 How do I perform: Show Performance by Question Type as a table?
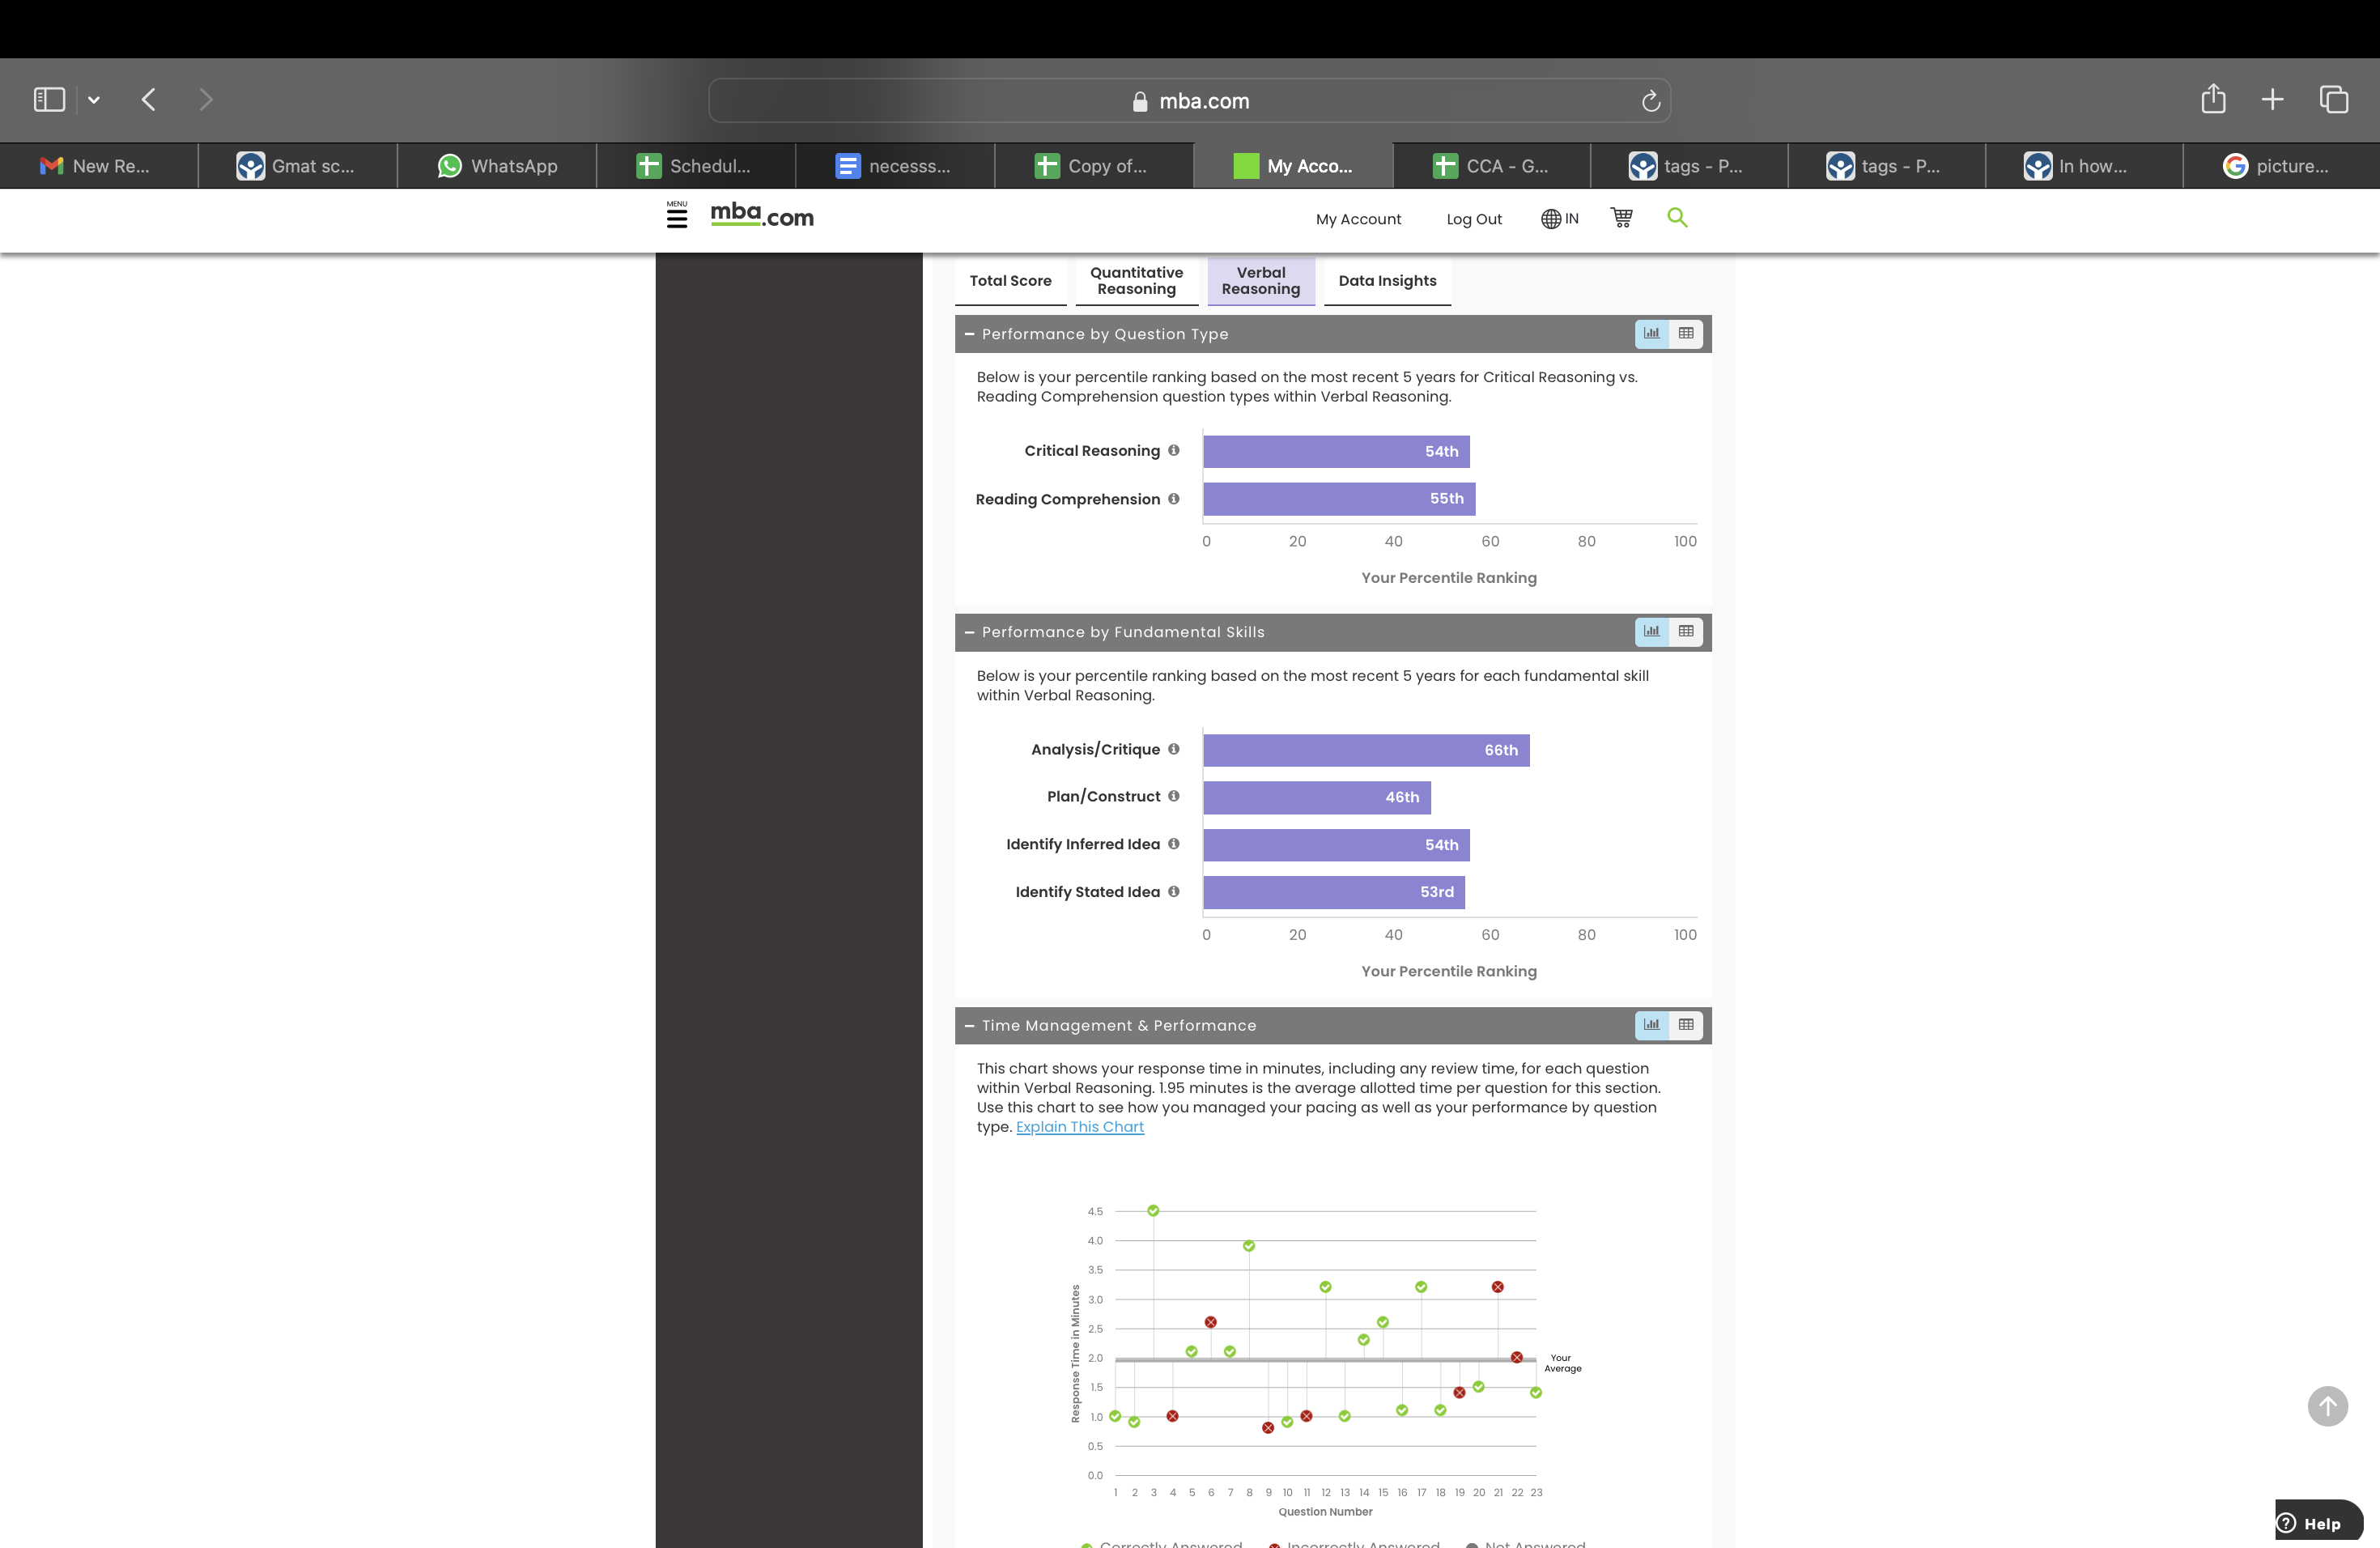pyautogui.click(x=1687, y=334)
